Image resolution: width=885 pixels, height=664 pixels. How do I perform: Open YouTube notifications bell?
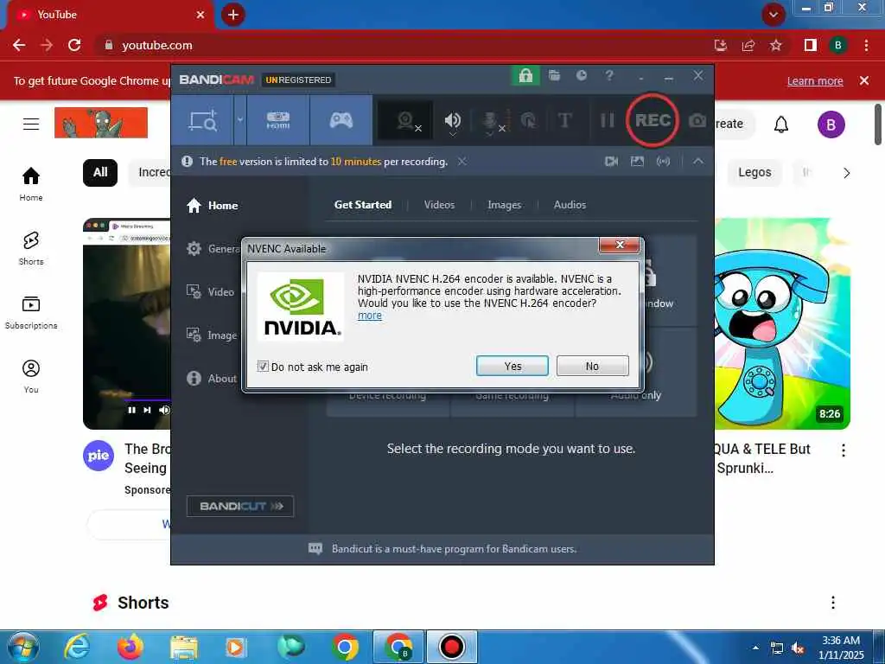click(780, 124)
